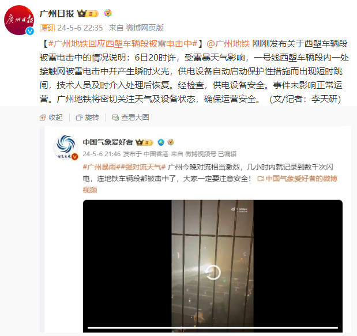Click the 广州日报 account name
This screenshot has height=336, width=357.
57,14
